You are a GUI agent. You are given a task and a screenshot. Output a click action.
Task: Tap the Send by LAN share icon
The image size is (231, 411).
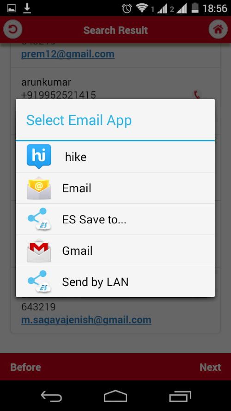coord(39,282)
